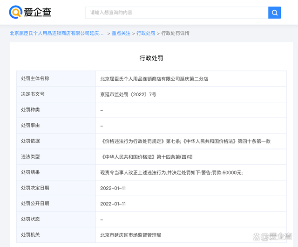This screenshot has width=298, height=247.
Task: Go to 重点关注 breadcrumb link
Action: coord(121,33)
